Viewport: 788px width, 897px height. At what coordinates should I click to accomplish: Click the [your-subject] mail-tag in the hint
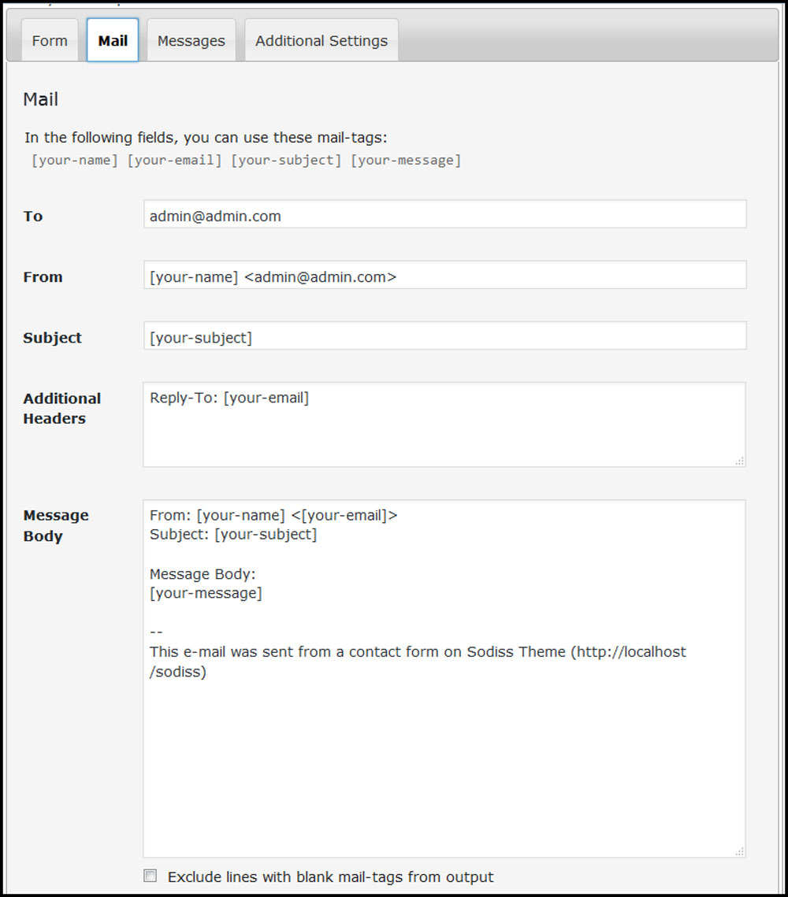pos(286,160)
